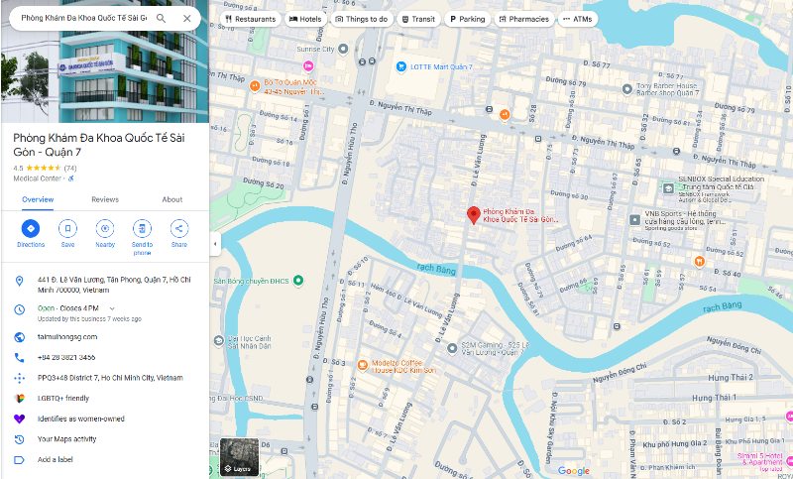Click the pink shopping marker near Sunrise City
Screen dimensions: 793x479
[x=308, y=65]
